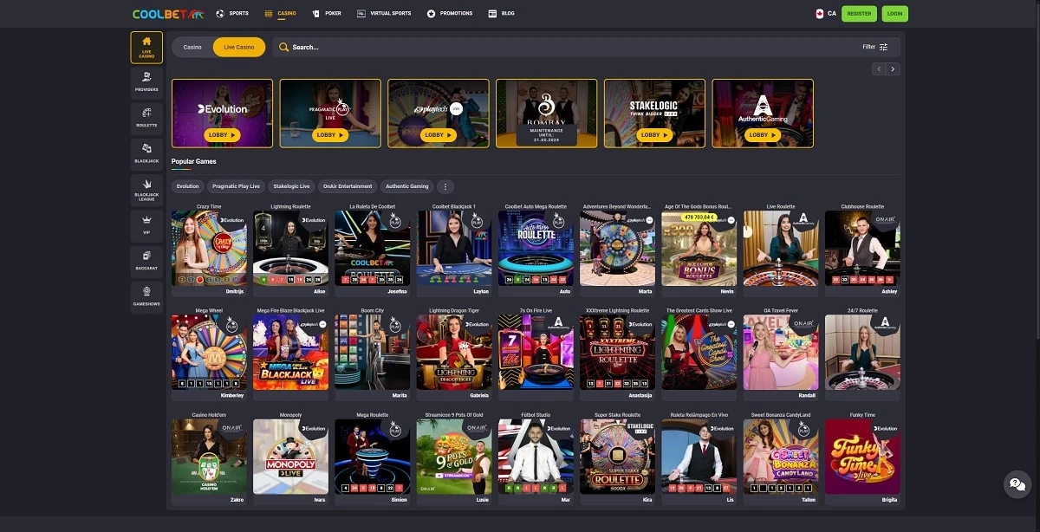Open 7s On Fire Live game
This screenshot has width=1040, height=532.
point(536,352)
